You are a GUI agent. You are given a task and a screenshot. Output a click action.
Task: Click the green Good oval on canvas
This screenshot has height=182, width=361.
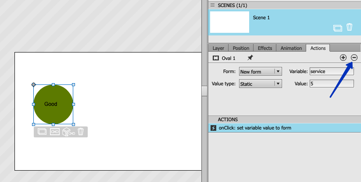pos(53,104)
